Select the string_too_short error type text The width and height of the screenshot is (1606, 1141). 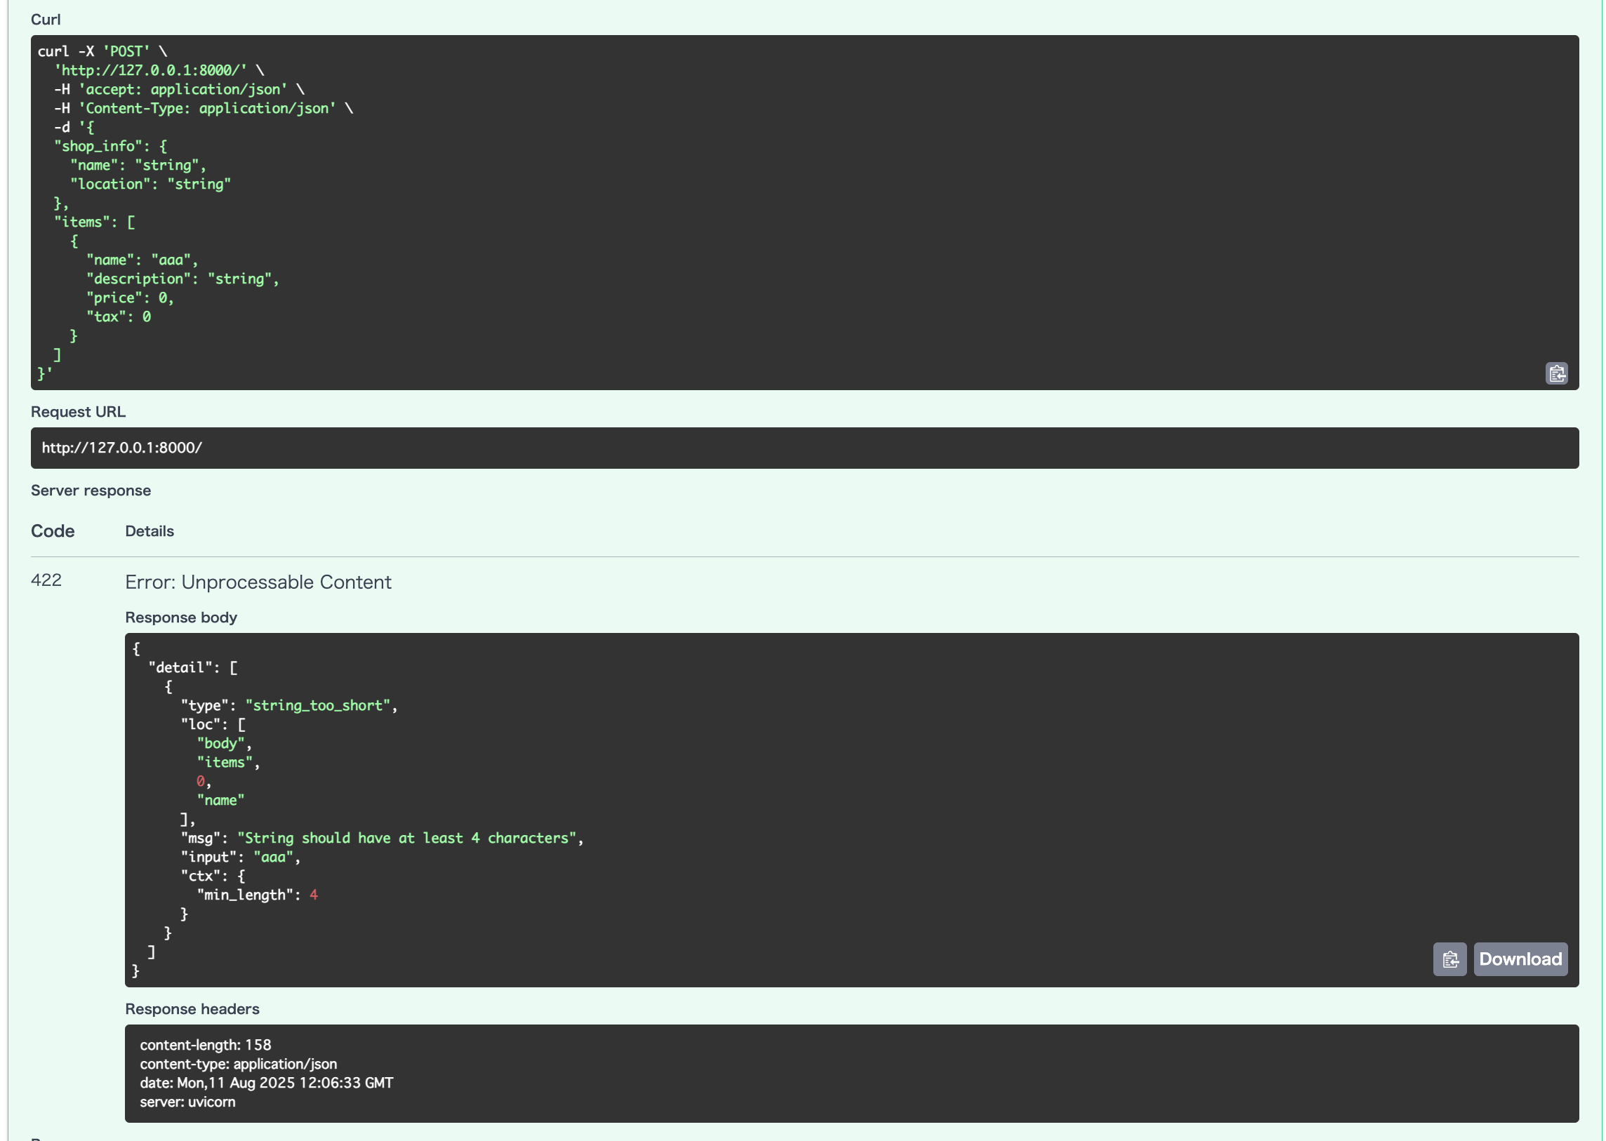pos(318,705)
